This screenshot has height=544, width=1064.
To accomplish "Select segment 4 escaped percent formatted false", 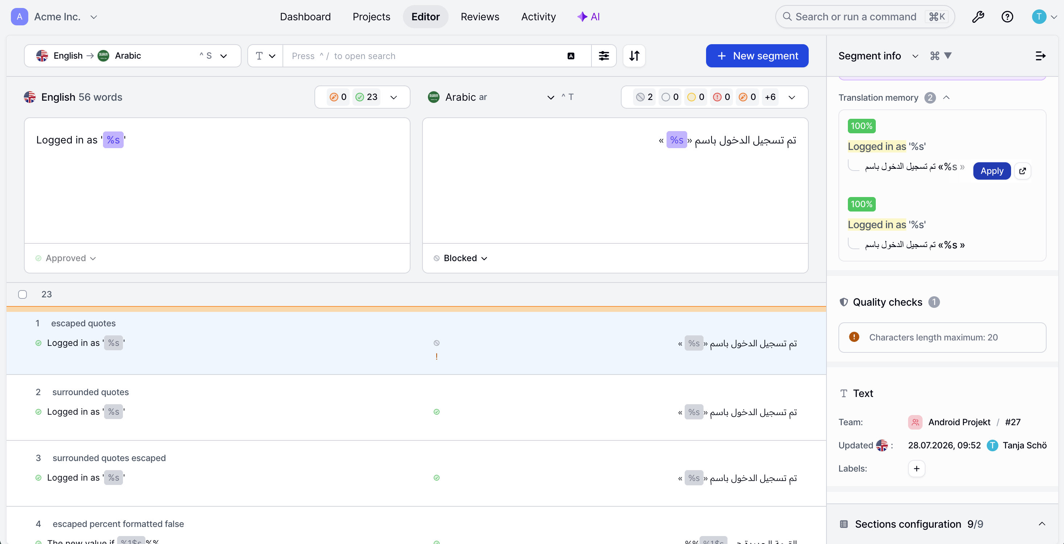I will coord(416,526).
